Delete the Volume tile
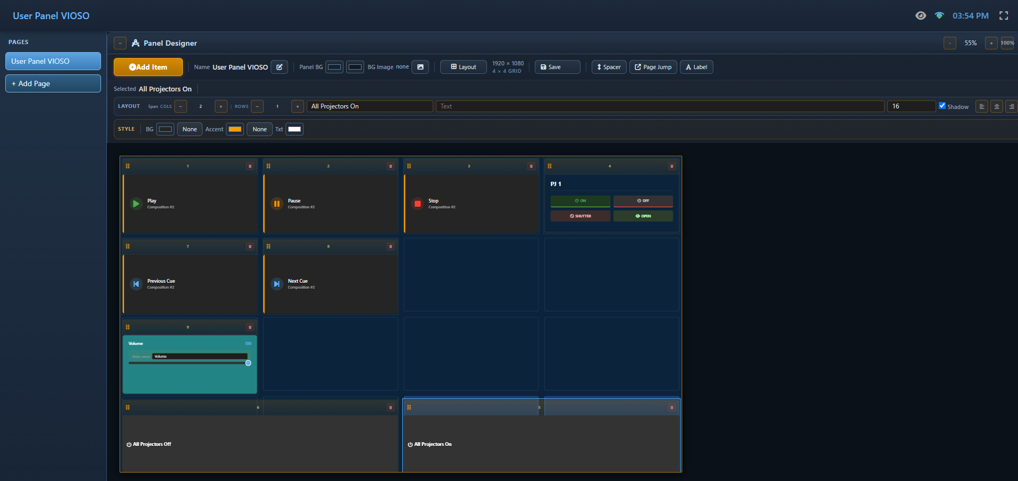 tap(250, 327)
